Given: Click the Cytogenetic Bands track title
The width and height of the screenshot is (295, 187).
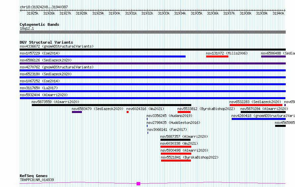Looking at the screenshot, I should pyautogui.click(x=39, y=24).
